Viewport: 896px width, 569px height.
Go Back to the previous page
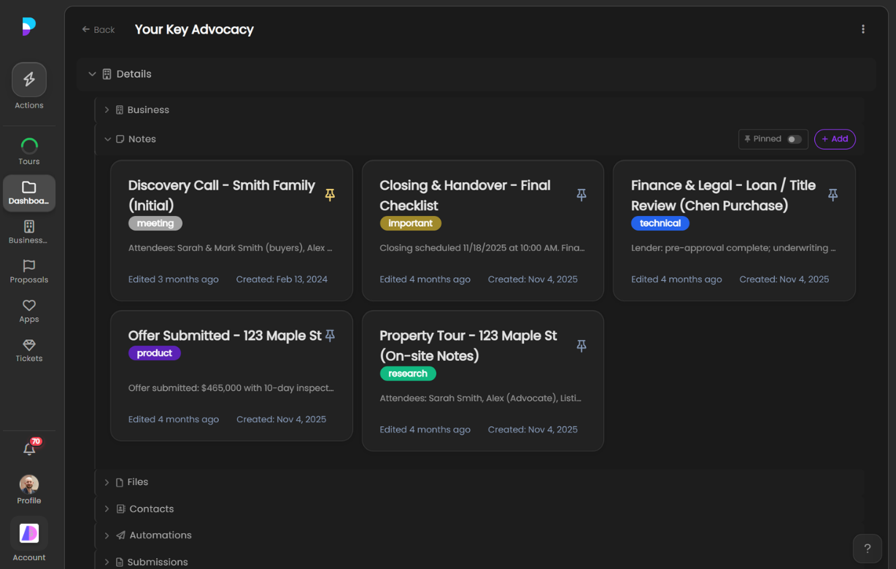click(99, 30)
